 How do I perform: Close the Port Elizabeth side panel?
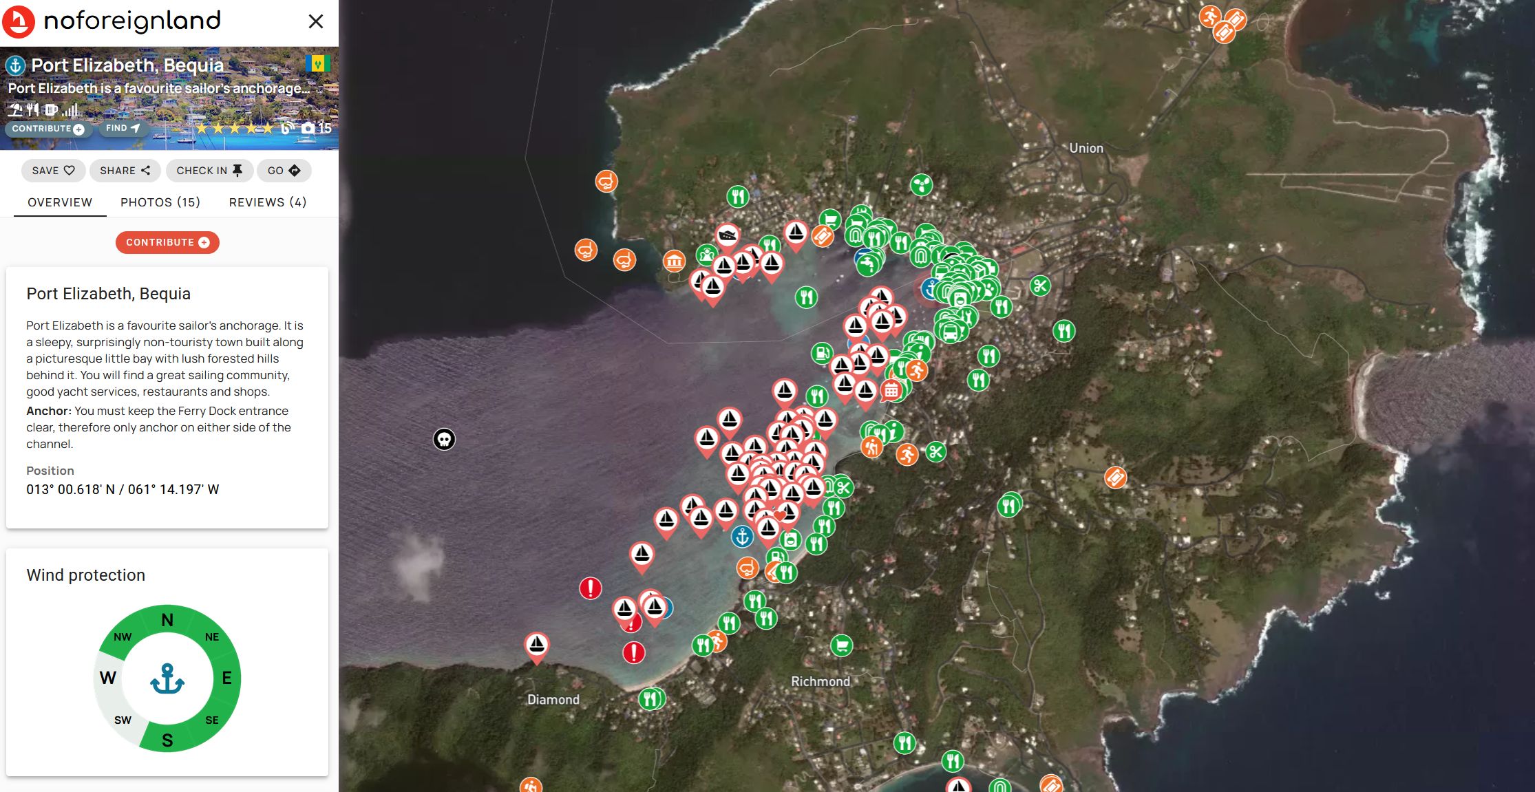316,21
